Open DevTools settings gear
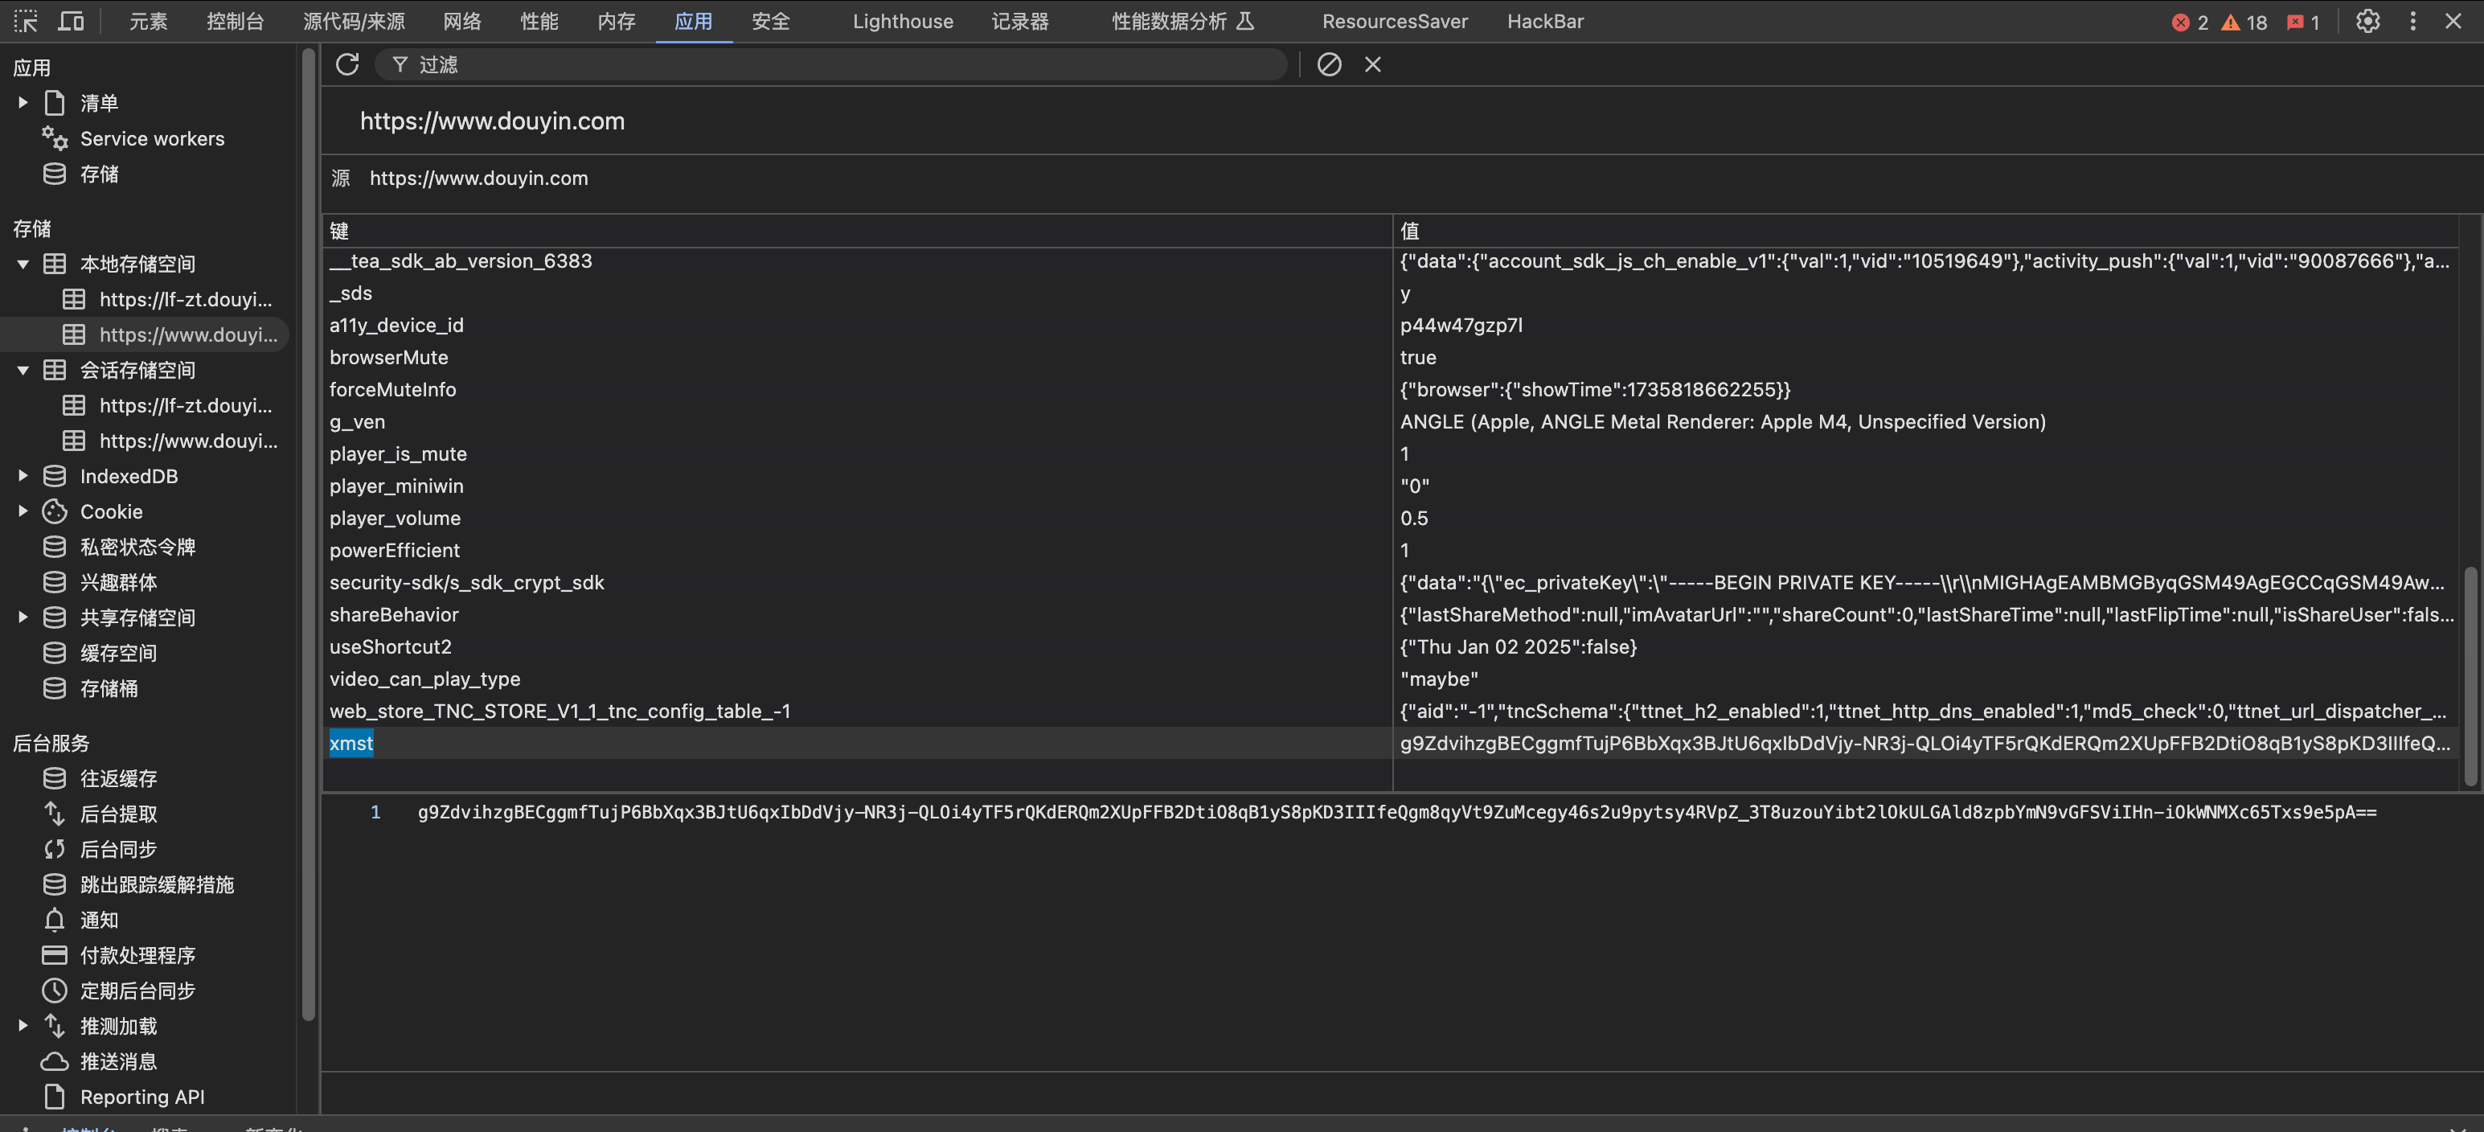This screenshot has width=2484, height=1132. (2367, 21)
